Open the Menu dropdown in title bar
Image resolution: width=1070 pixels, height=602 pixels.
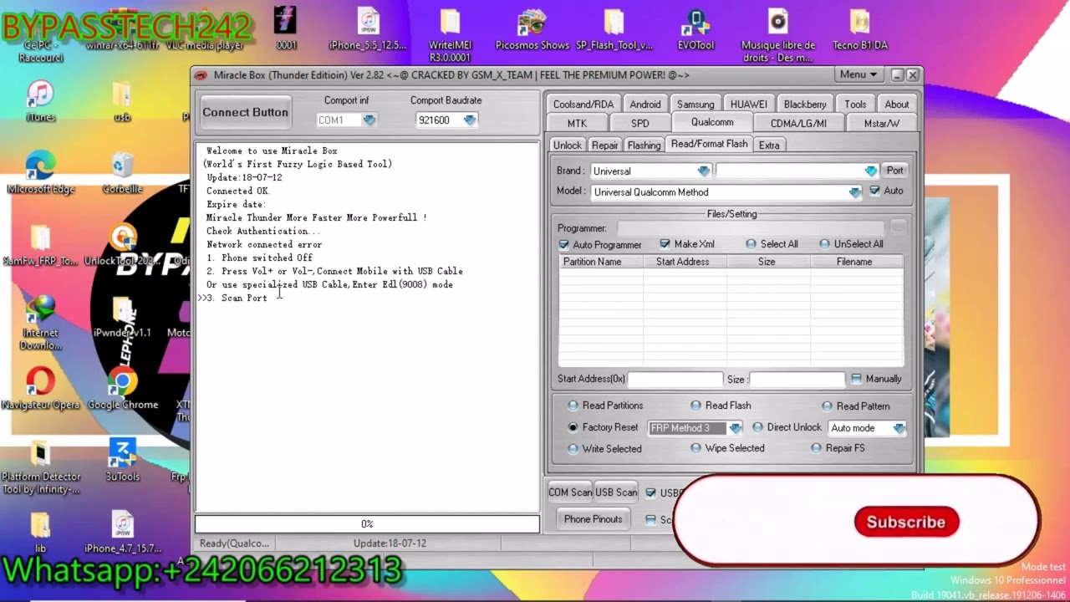click(x=859, y=74)
